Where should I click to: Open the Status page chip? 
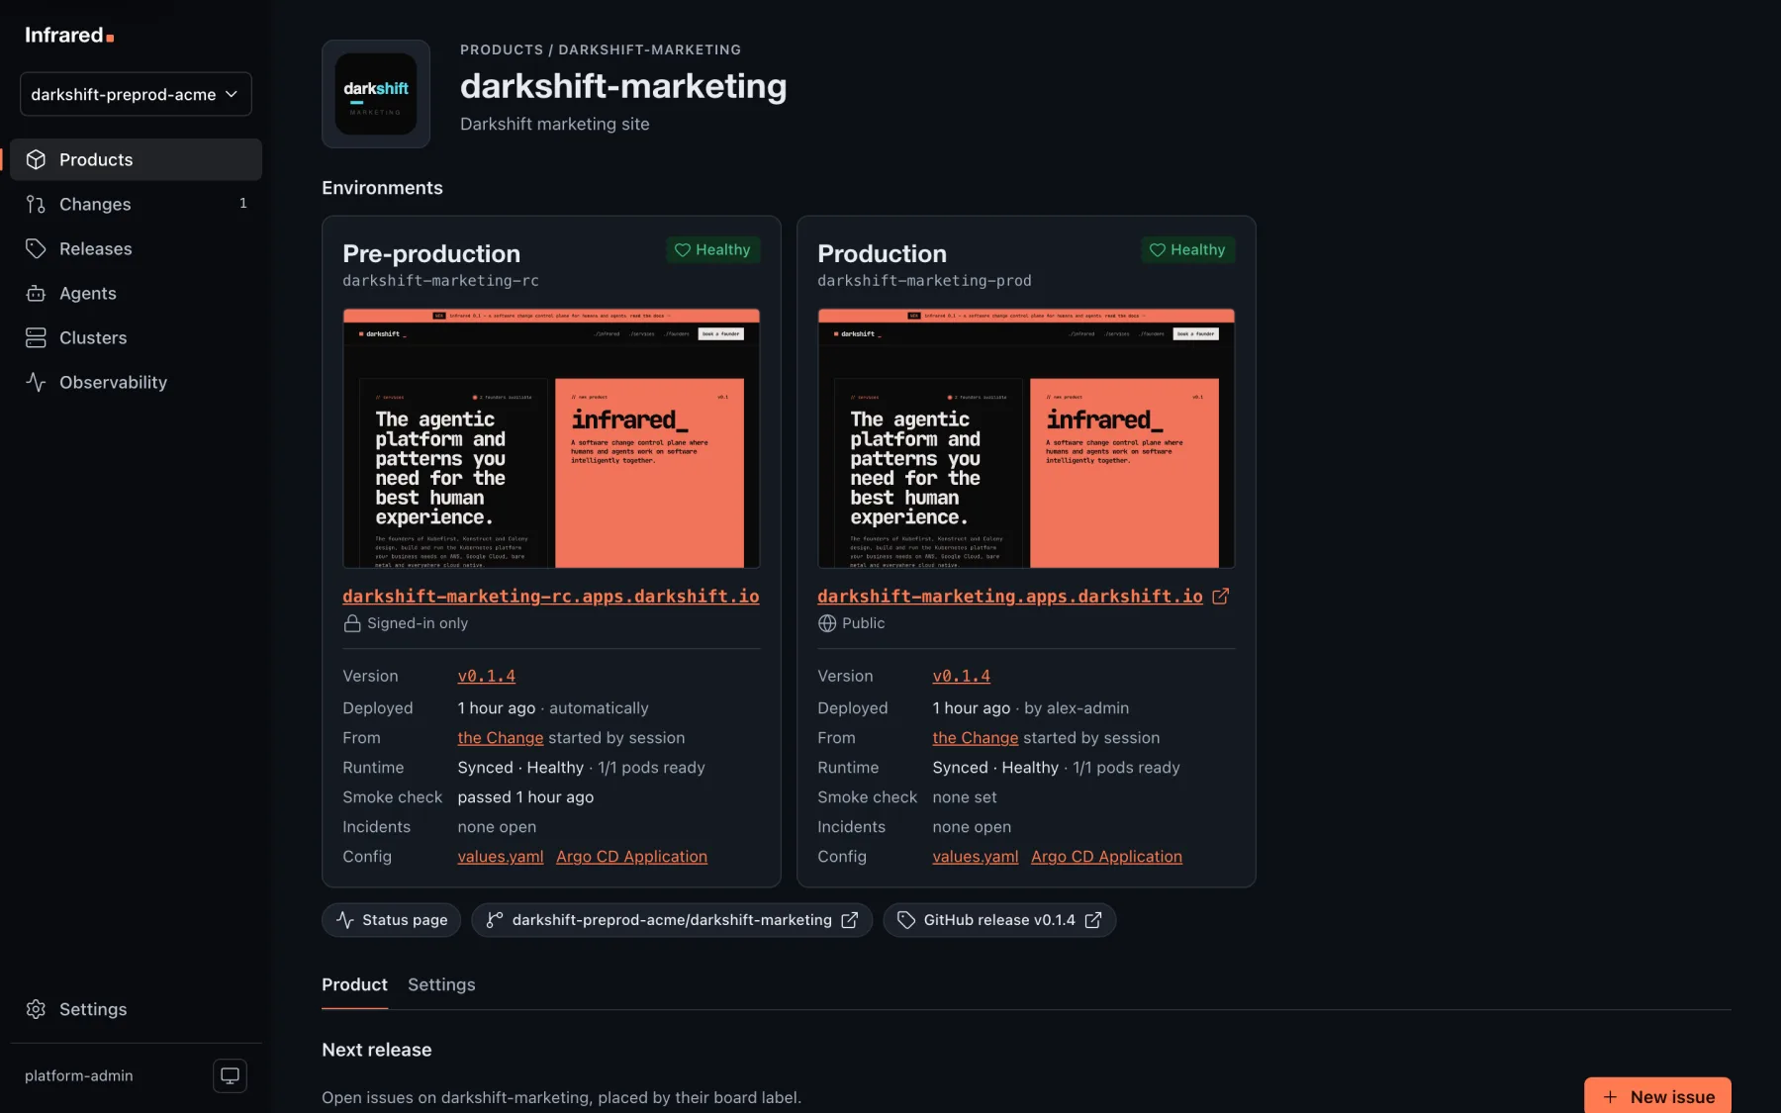tap(391, 920)
